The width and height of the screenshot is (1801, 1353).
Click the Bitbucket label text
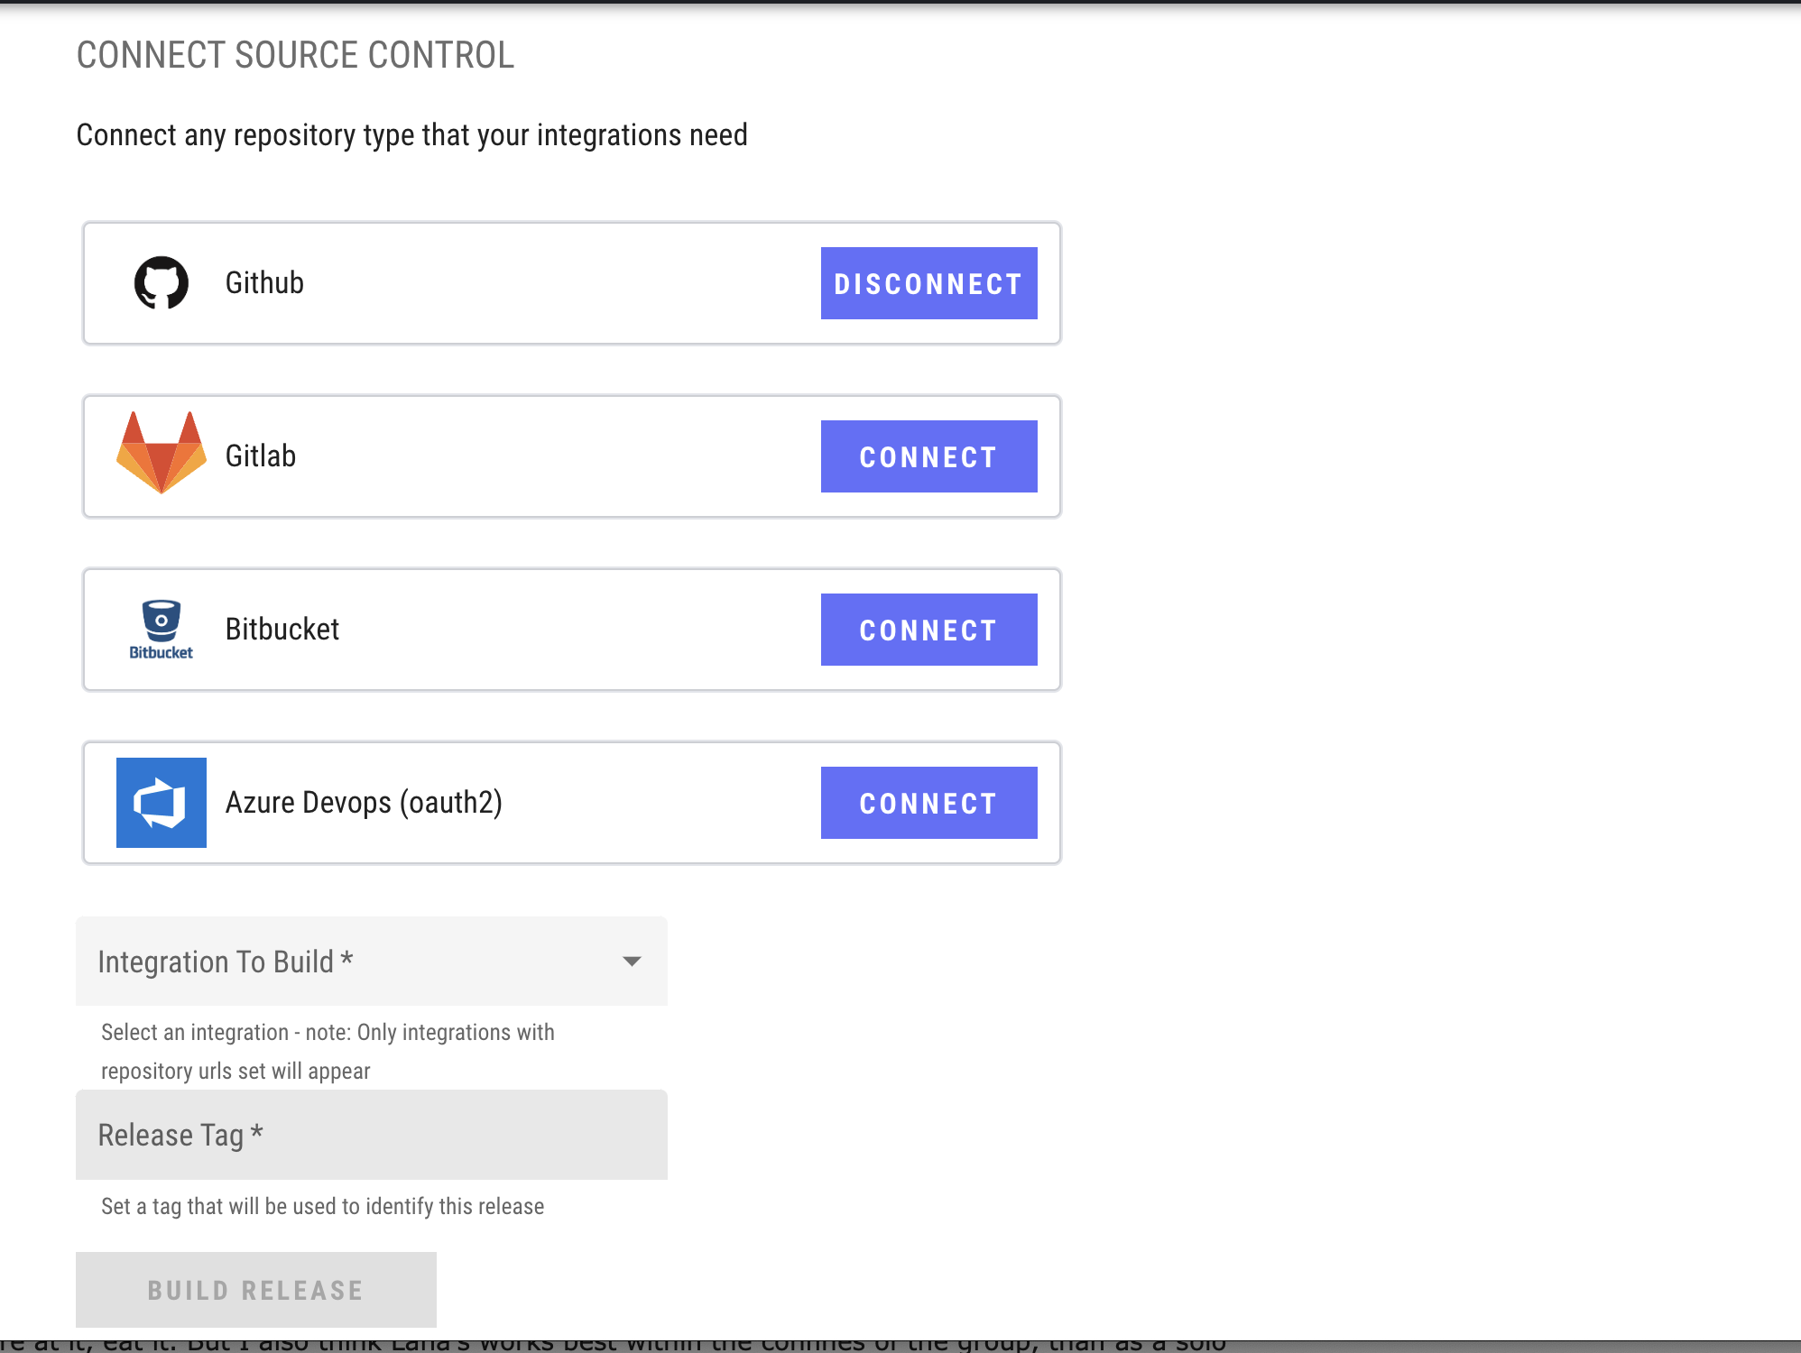[x=282, y=630]
